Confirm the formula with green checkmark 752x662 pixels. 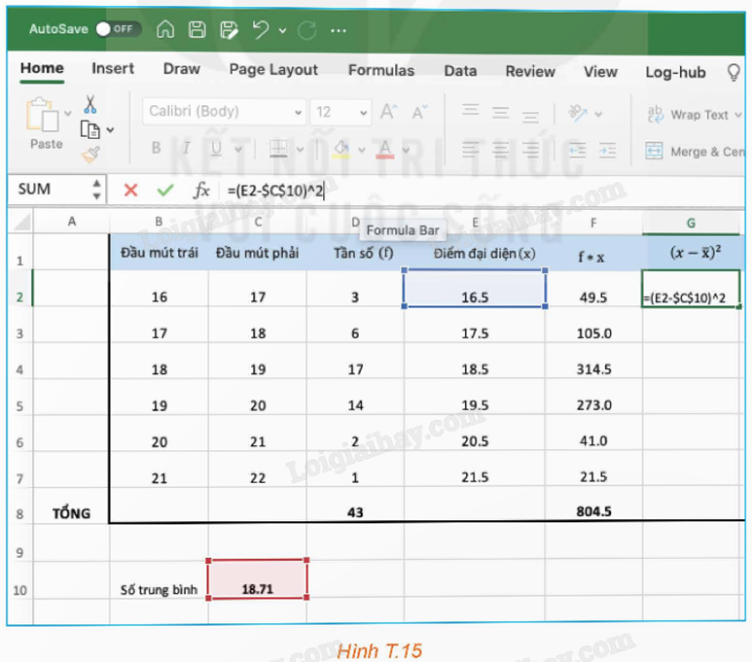click(x=165, y=191)
